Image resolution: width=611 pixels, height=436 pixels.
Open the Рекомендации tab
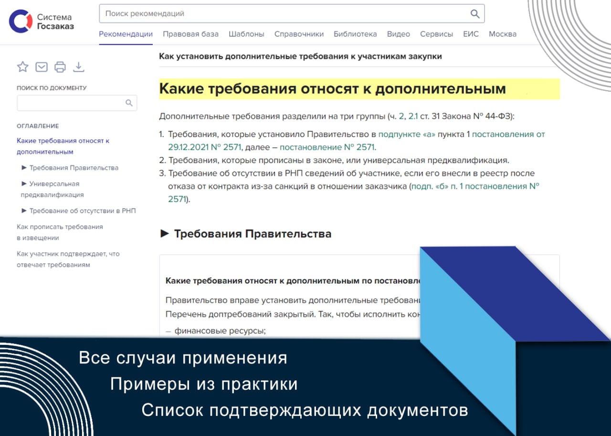(126, 34)
